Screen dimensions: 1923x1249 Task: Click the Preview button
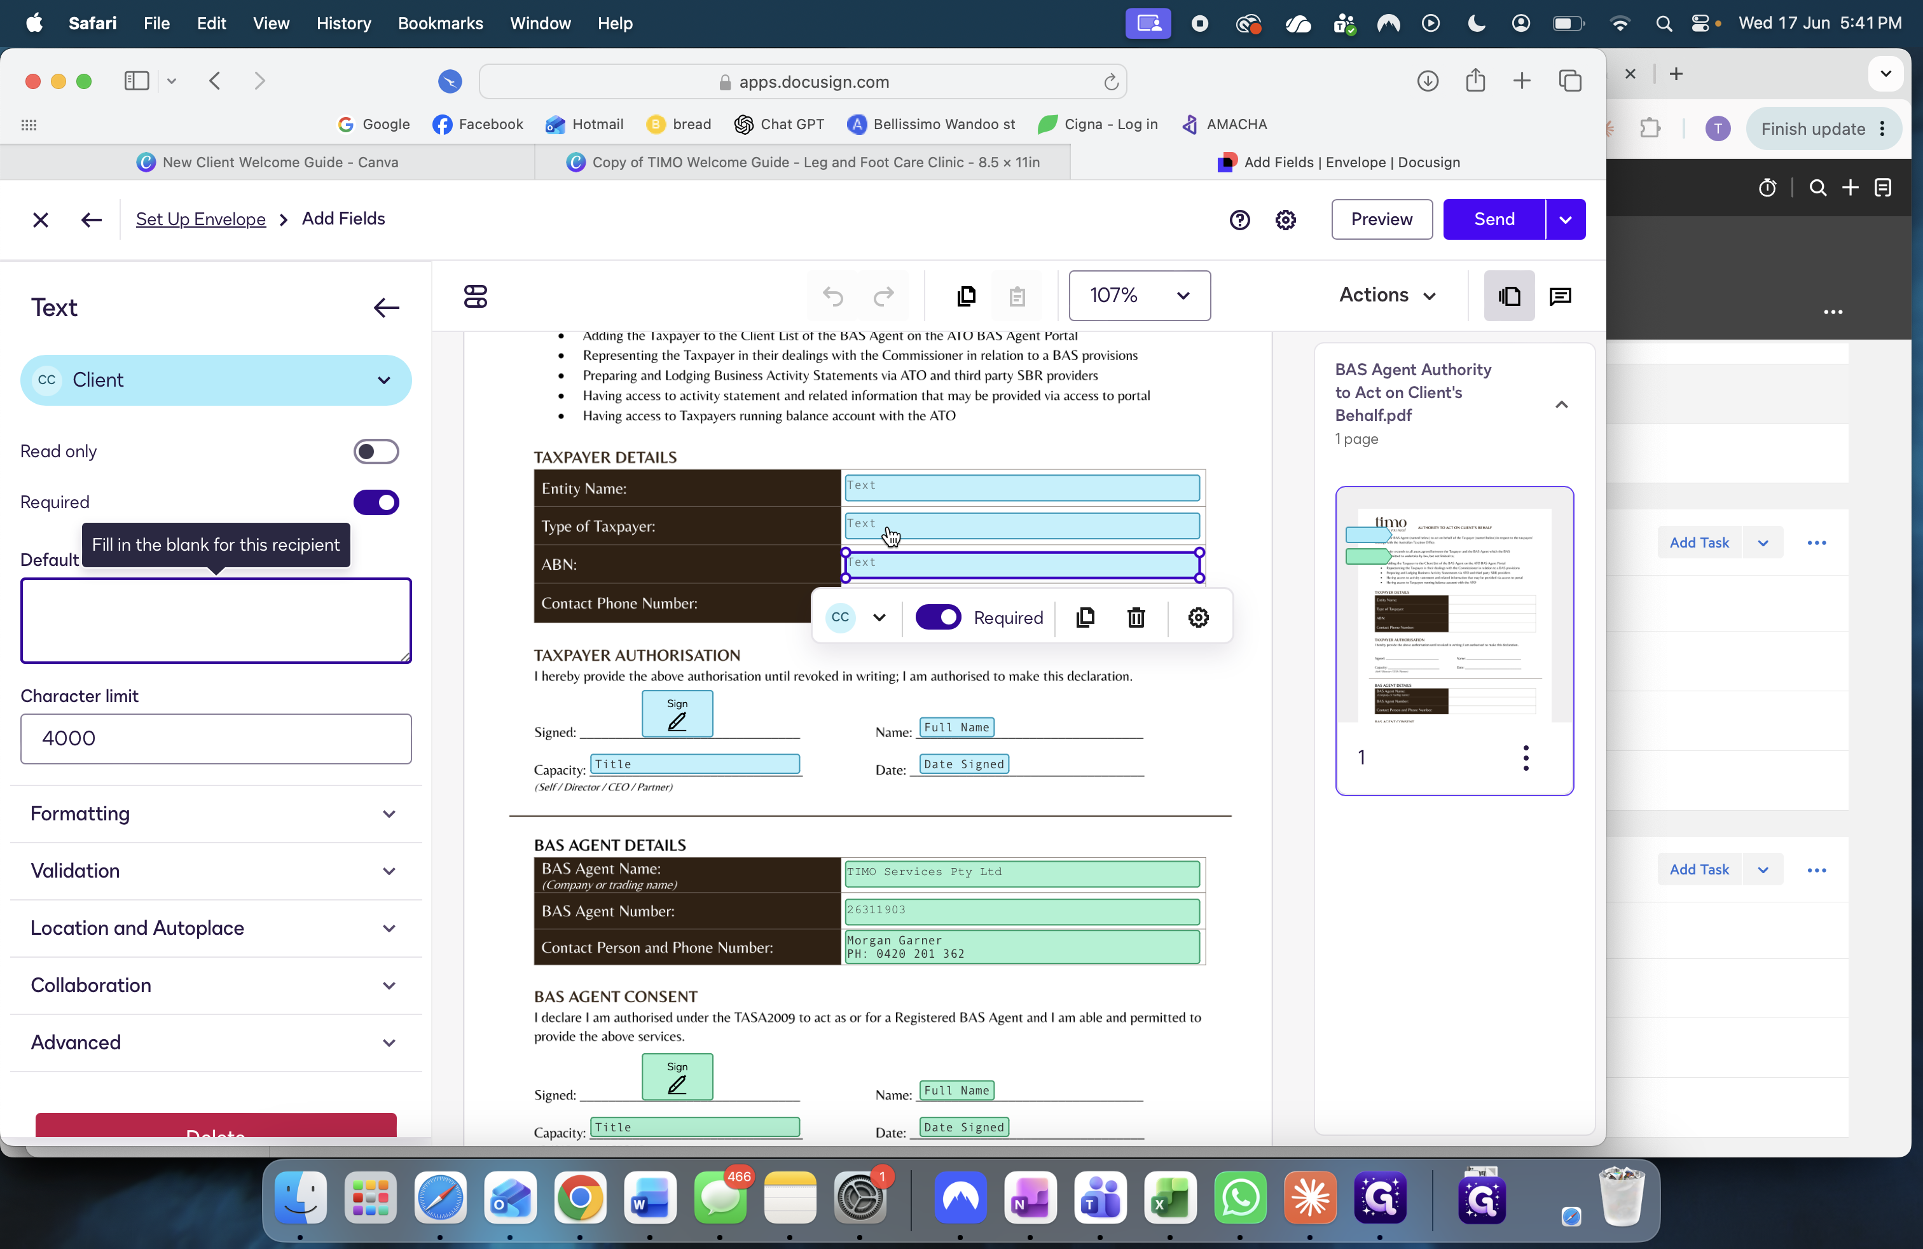point(1382,220)
